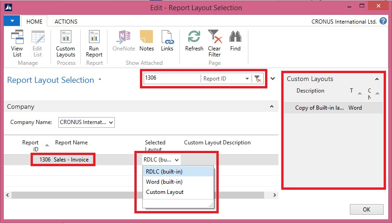This screenshot has height=224, width=392.
Task: Open the Company Name dropdown
Action: 111,123
